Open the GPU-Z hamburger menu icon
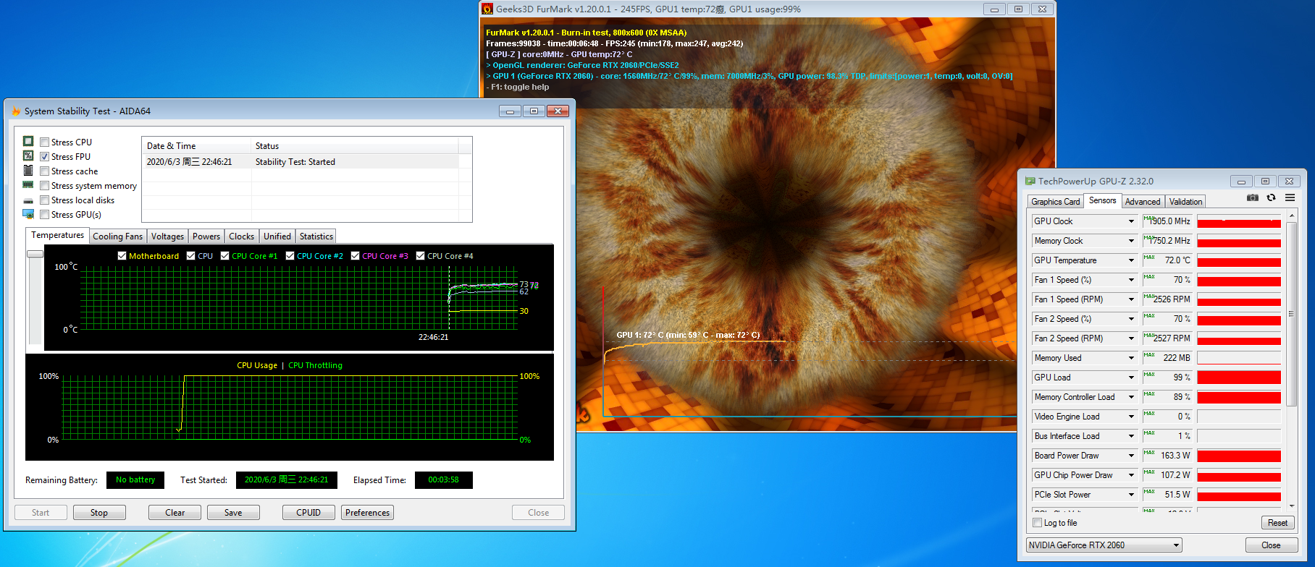The height and width of the screenshot is (567, 1315). click(1290, 197)
